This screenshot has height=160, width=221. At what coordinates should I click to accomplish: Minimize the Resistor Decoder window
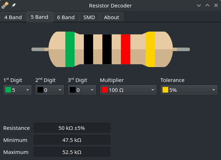click(x=199, y=5)
